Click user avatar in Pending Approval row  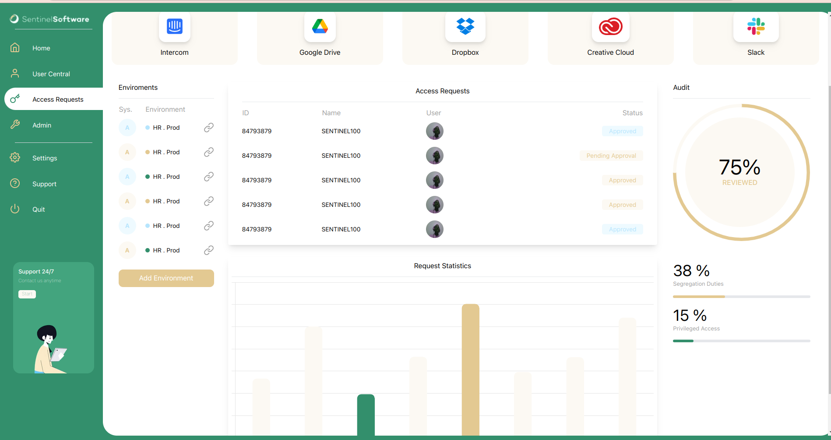[435, 156]
